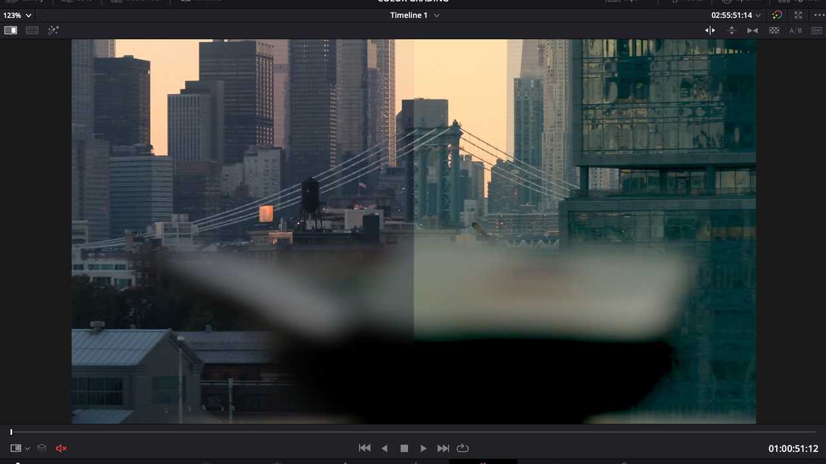Screen dimensions: 826x464
Task: Select the A/B difference wipe mode
Action: pyautogui.click(x=795, y=30)
